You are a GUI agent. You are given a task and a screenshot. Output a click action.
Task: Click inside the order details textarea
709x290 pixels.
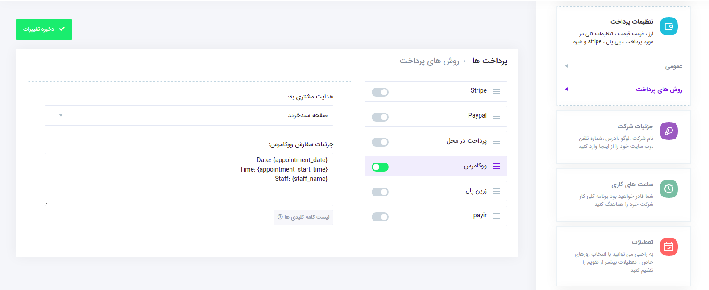(x=189, y=180)
